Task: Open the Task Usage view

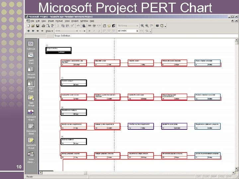Action: (x=31, y=101)
